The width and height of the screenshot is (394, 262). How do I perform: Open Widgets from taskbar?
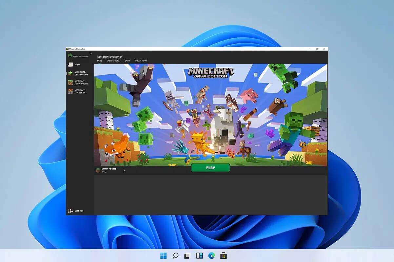[x=199, y=256]
